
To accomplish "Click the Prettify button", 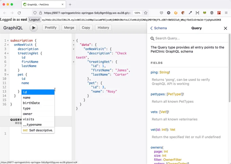I will (x=51, y=28).
